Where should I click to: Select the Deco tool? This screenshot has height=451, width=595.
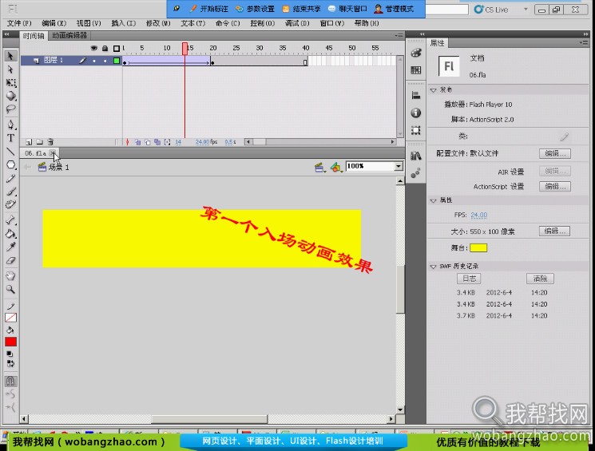click(10, 204)
